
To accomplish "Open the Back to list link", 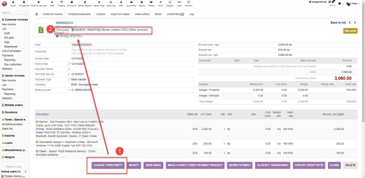I will click(x=338, y=22).
